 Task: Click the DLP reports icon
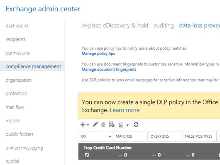click(121, 125)
